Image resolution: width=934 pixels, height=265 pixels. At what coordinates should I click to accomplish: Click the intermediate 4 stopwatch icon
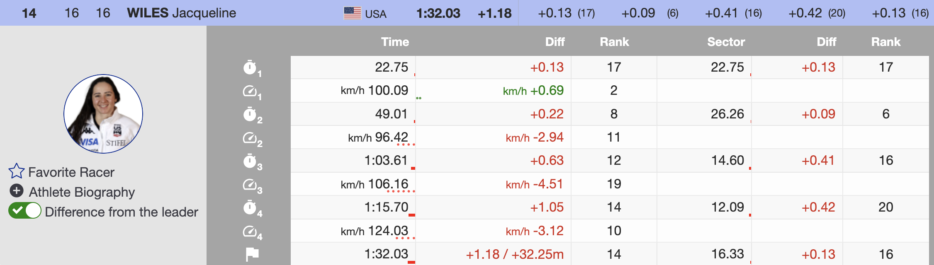[250, 207]
